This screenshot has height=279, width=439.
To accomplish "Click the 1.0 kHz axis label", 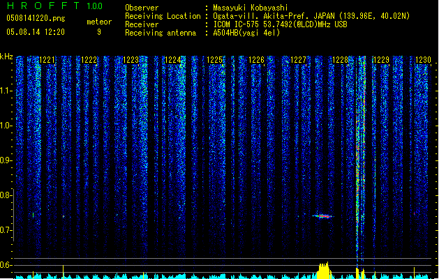I will point(6,126).
